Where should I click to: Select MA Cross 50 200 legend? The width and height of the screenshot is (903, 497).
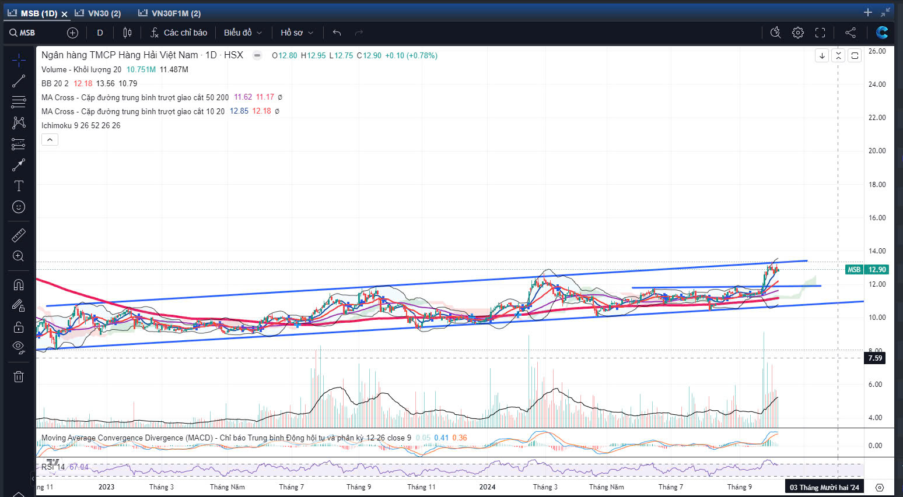(x=135, y=97)
